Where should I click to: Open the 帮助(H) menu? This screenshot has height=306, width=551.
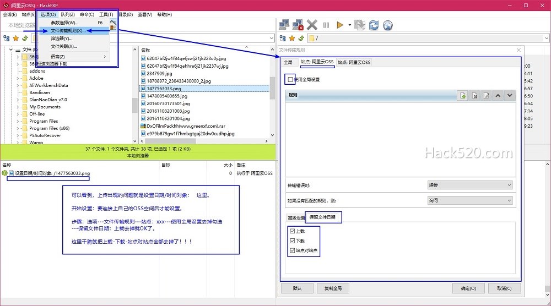164,14
